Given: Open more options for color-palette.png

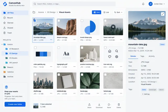Looking at the screenshot, I should pyautogui.click(x=51, y=67).
